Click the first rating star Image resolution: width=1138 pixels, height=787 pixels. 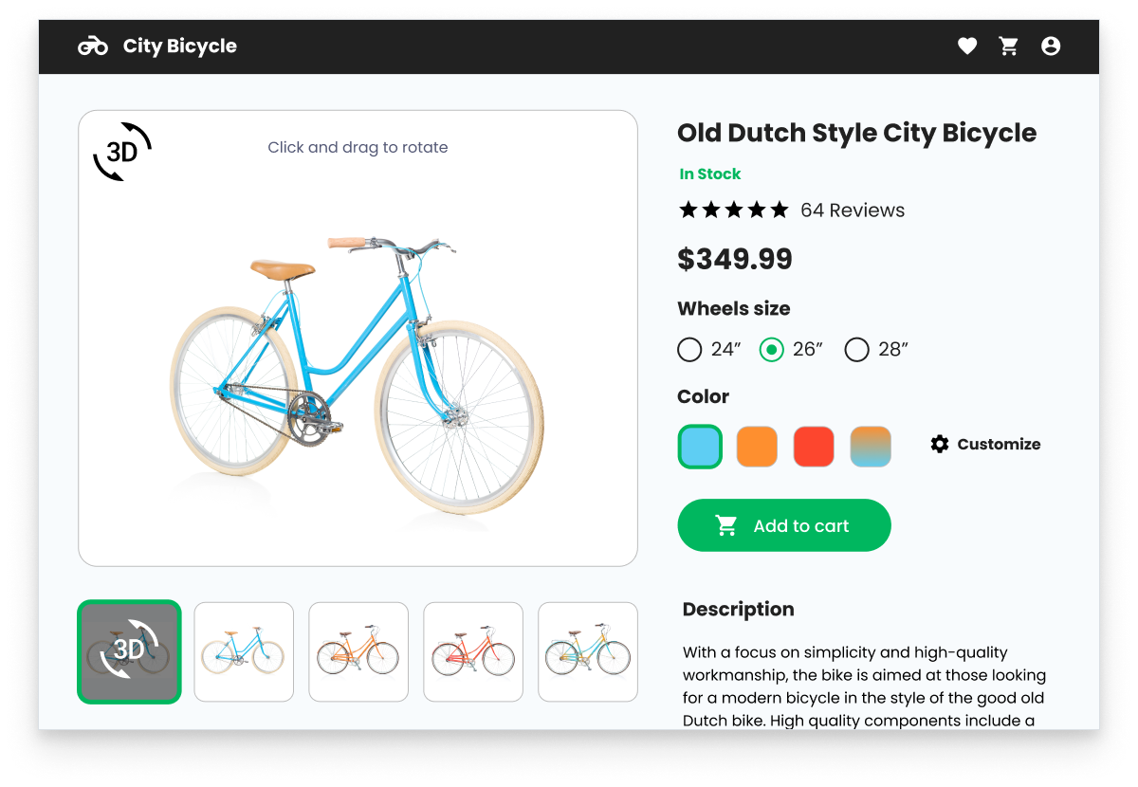(x=688, y=210)
